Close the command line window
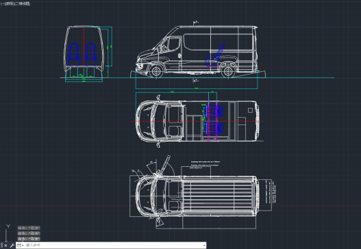This screenshot has width=361, height=249. (5, 246)
